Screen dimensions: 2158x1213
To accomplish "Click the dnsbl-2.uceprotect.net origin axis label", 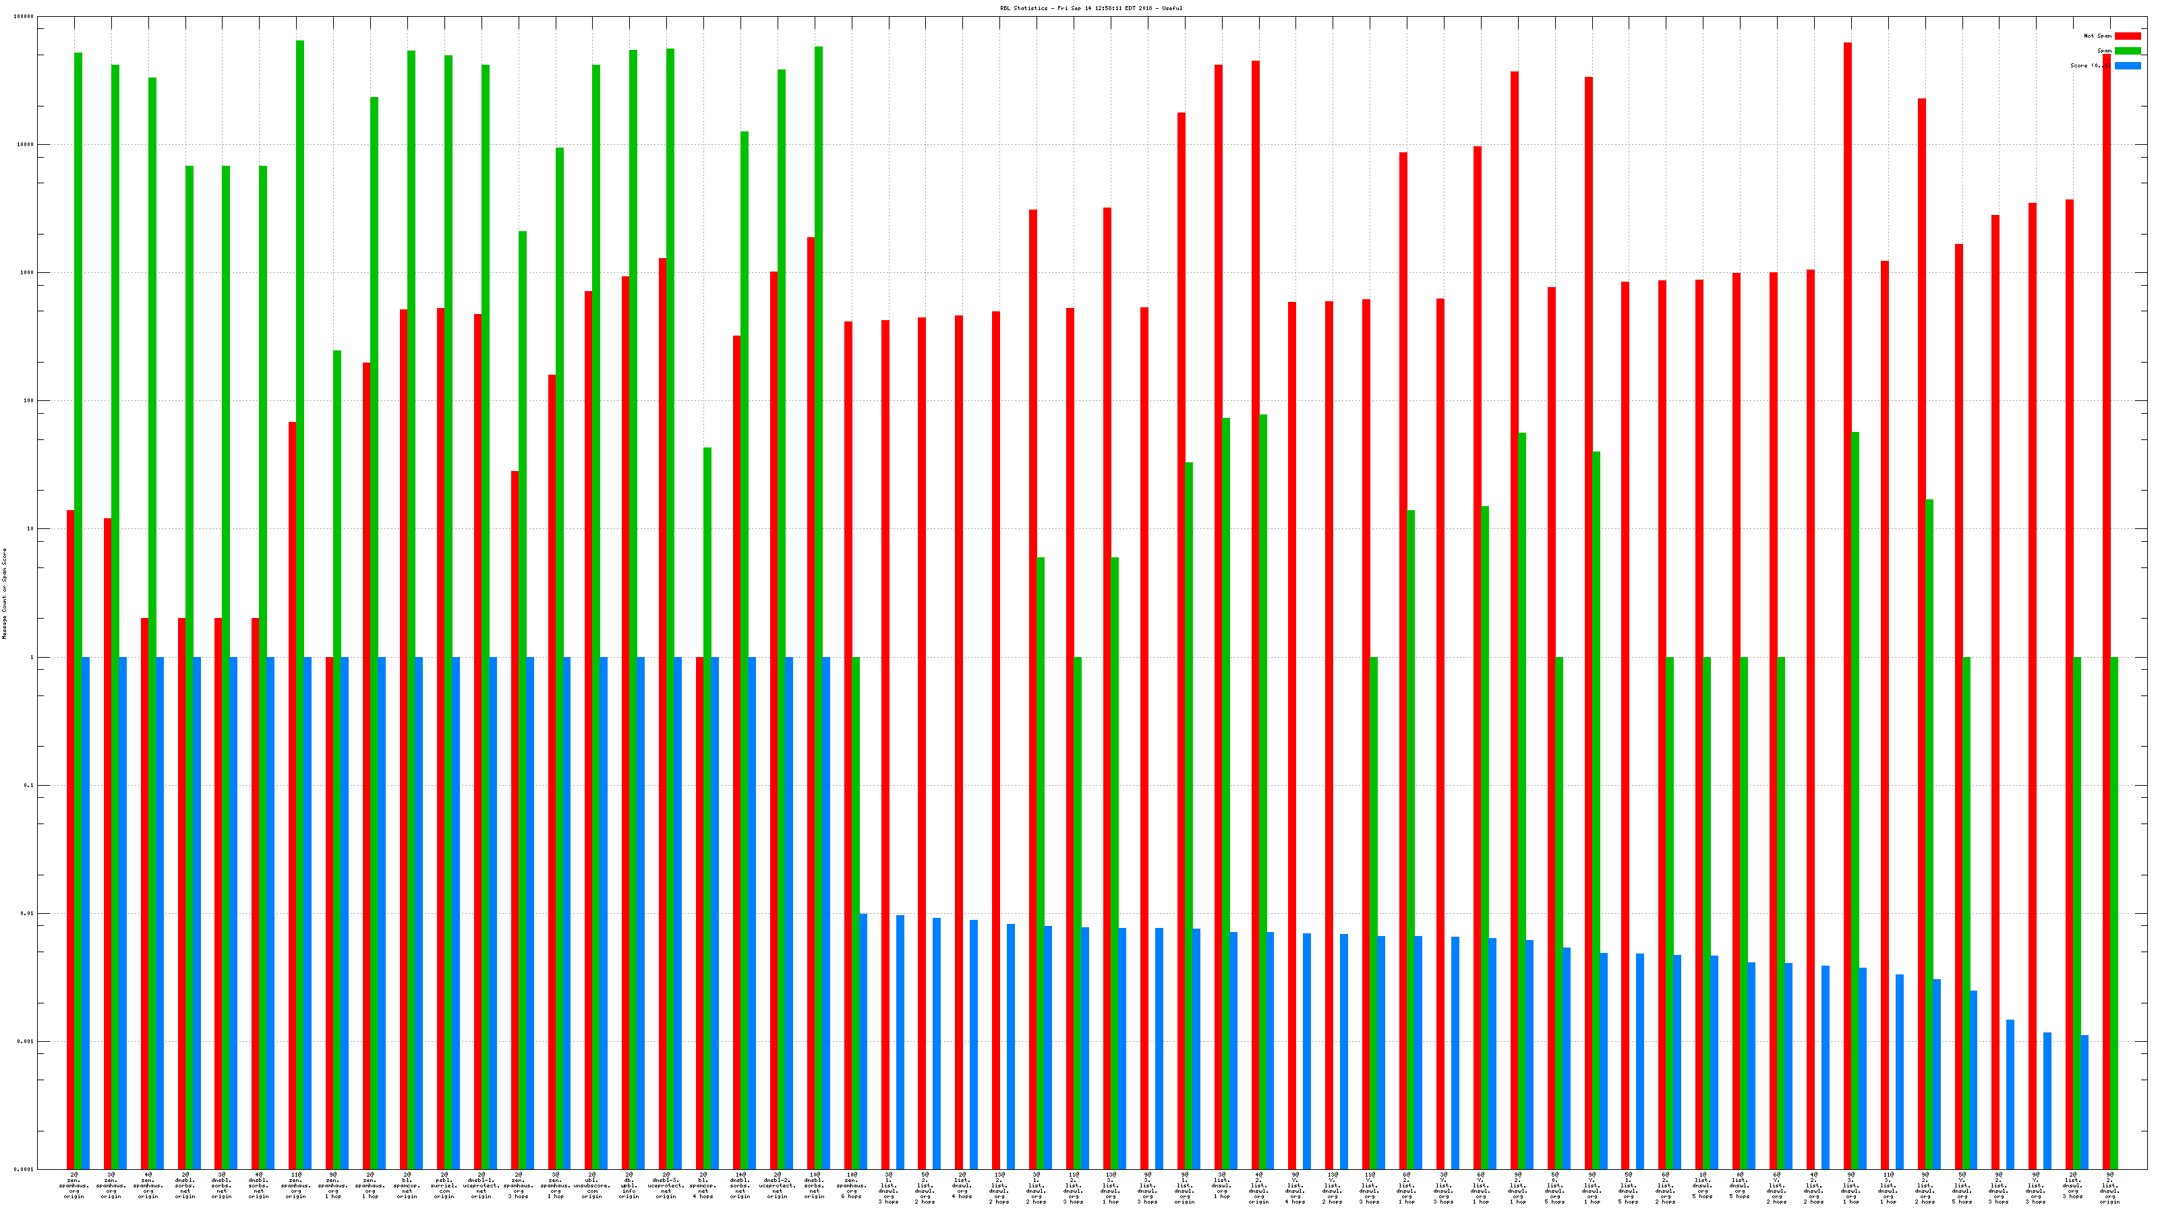I will [777, 1185].
